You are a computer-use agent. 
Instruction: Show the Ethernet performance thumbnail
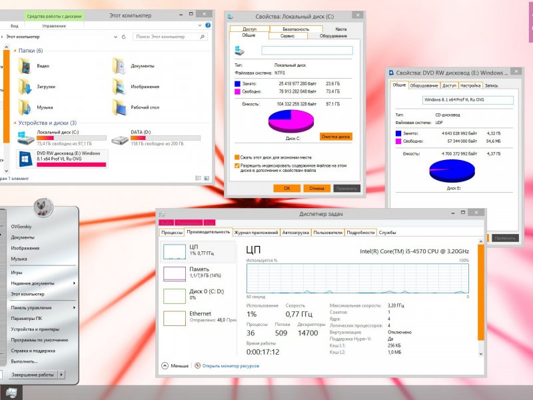175,319
